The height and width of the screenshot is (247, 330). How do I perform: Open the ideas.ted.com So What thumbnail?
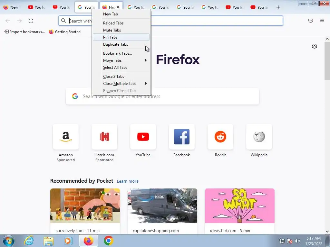(240, 206)
